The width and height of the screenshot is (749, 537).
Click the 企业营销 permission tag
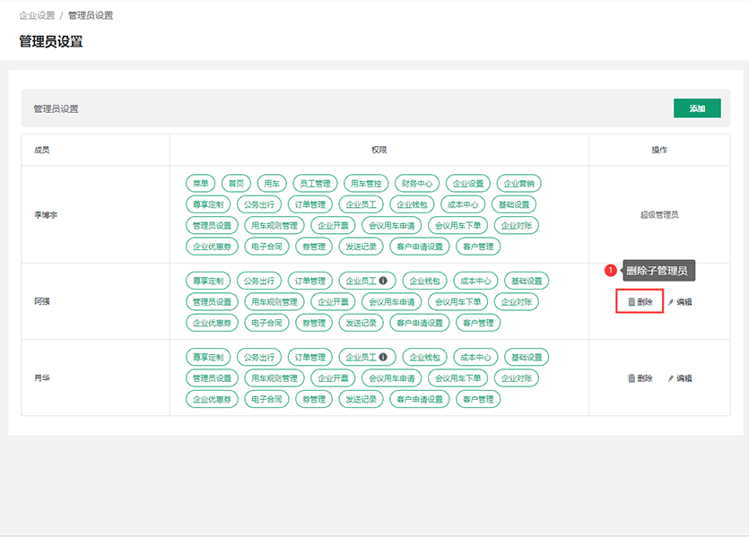point(518,183)
